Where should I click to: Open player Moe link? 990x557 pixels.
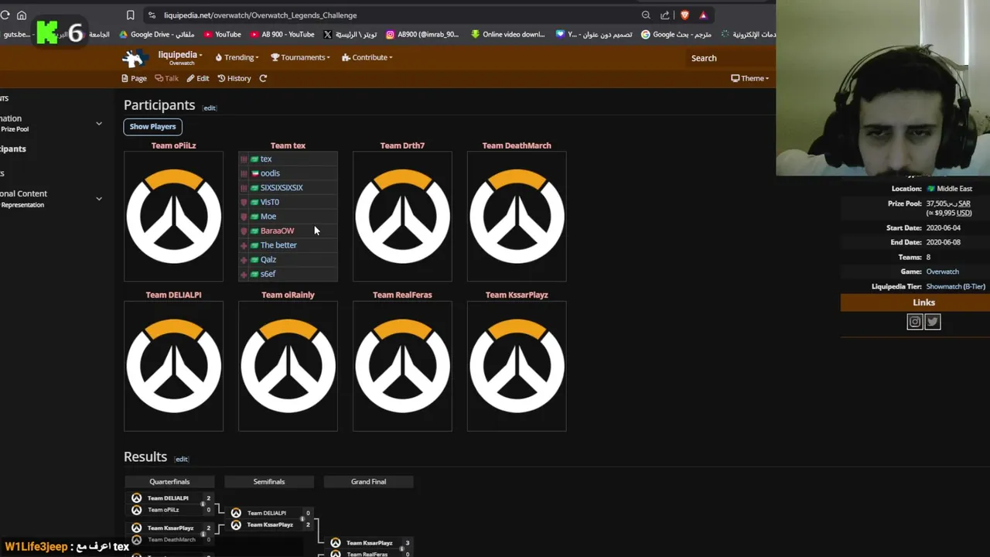coord(268,217)
